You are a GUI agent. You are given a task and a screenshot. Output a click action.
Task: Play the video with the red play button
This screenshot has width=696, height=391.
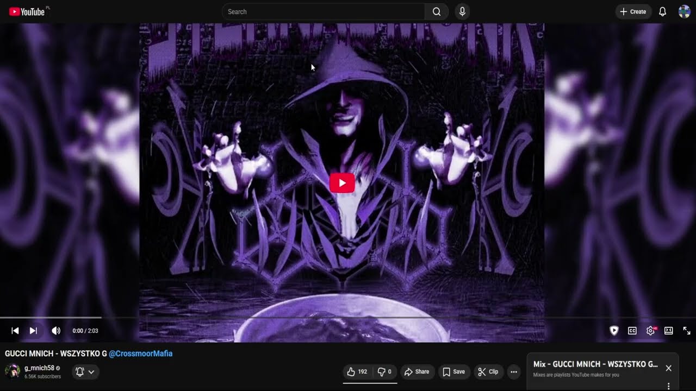(x=342, y=183)
